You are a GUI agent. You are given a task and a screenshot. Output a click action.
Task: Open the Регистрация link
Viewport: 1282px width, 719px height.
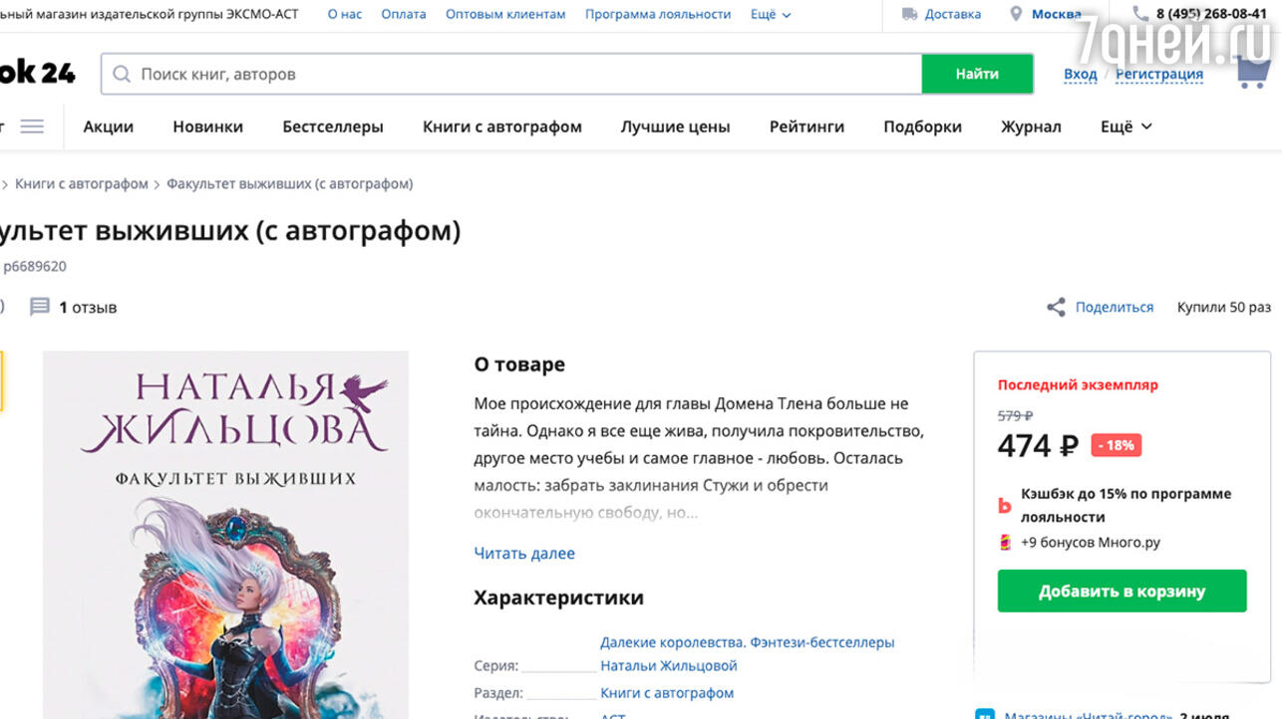coord(1158,75)
